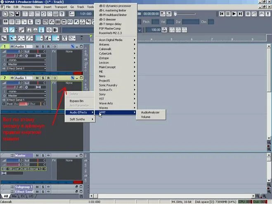Viewport: 272px width, 204px height.
Task: Choose dB-D dynamics processor
Action: coord(116,6)
